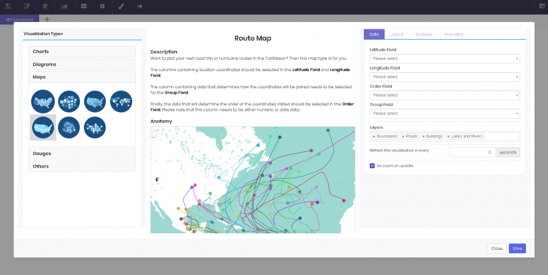The width and height of the screenshot is (548, 275).
Task: Zoom in on the anatomy map preview
Action: 154,131
